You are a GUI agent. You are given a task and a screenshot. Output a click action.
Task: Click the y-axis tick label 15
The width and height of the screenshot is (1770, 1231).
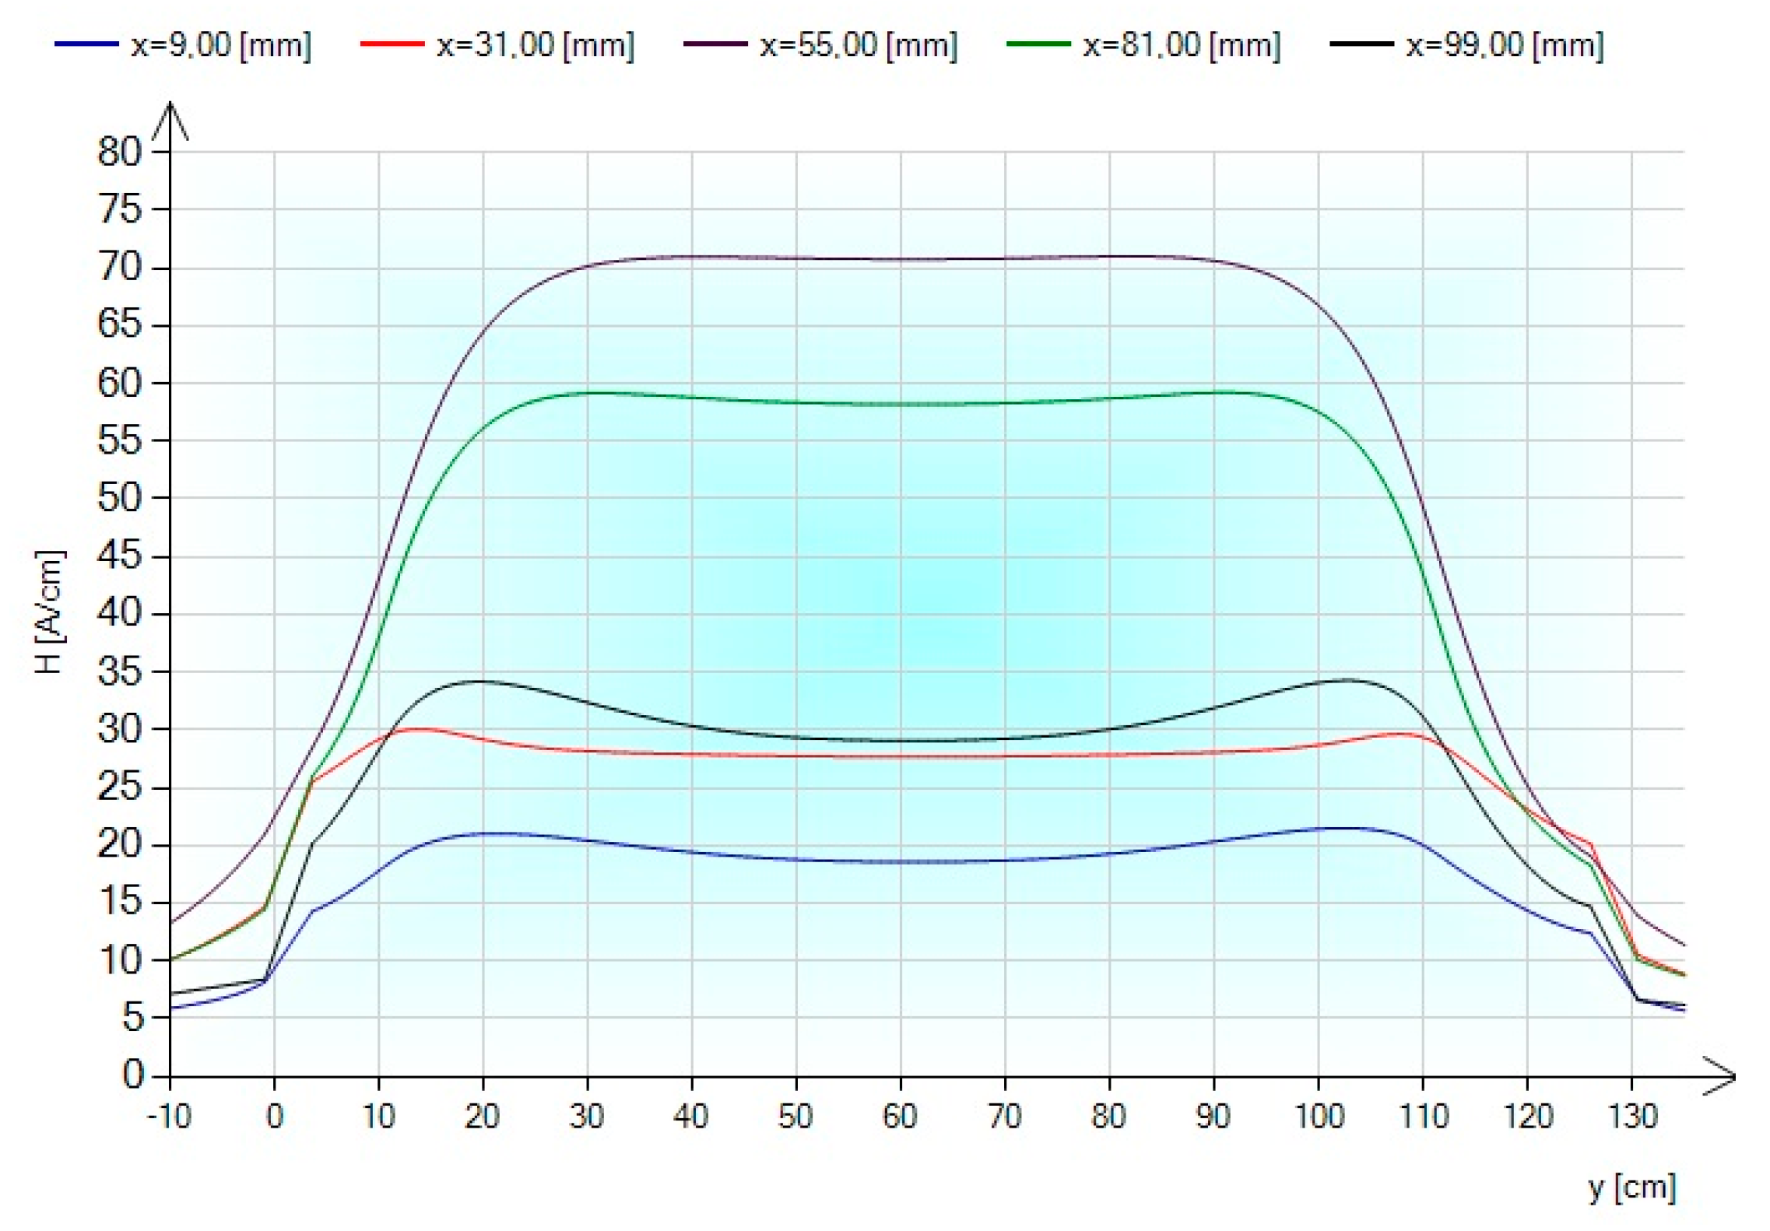pyautogui.click(x=120, y=902)
